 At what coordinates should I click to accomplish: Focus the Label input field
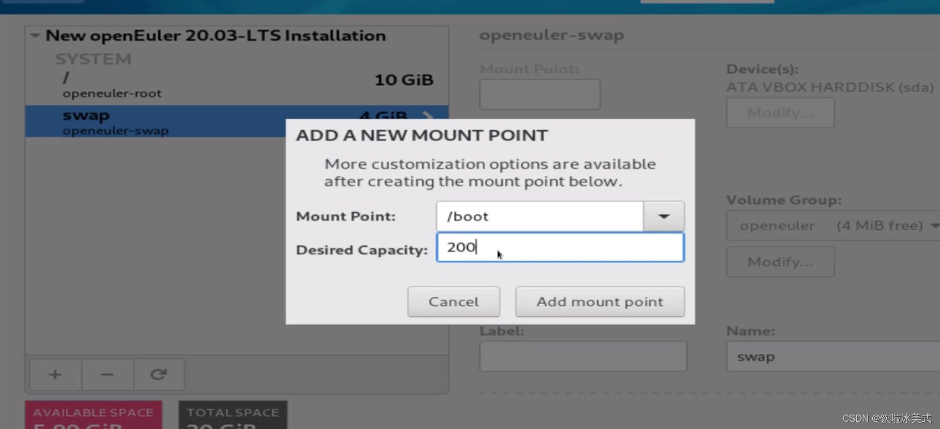(x=583, y=356)
